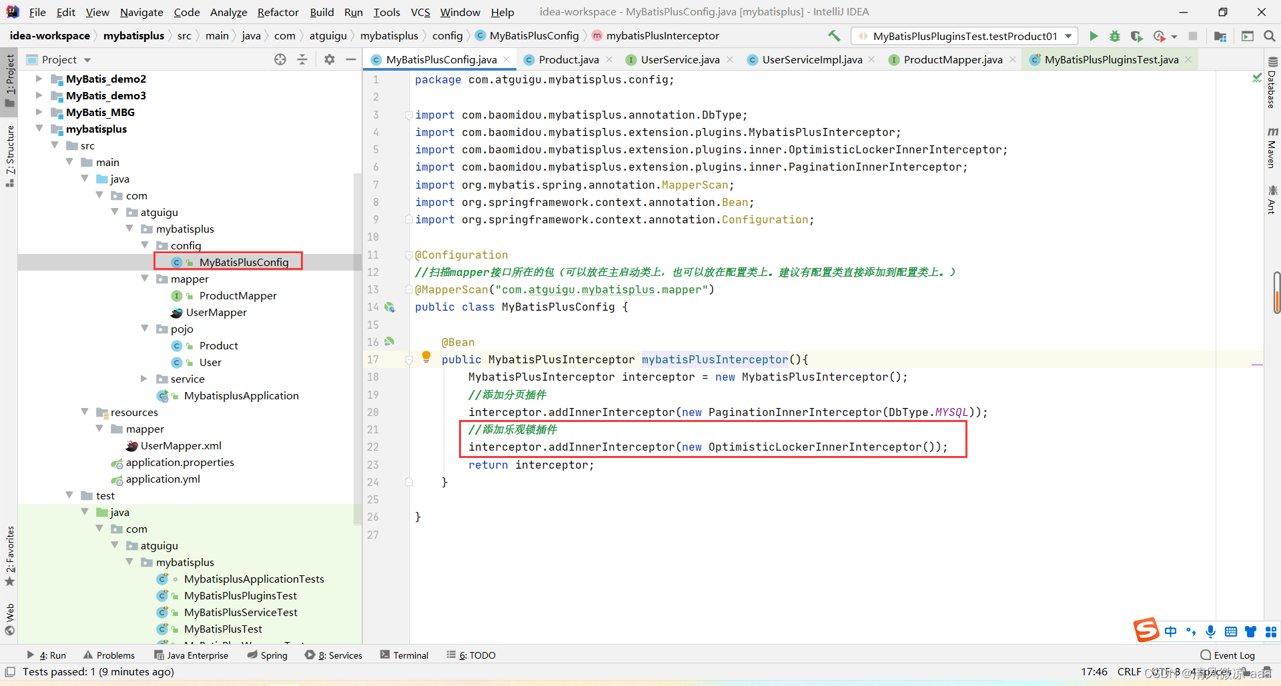Open Search Everywhere magnifier icon
Screen dimensions: 1281x686
coord(1269,36)
